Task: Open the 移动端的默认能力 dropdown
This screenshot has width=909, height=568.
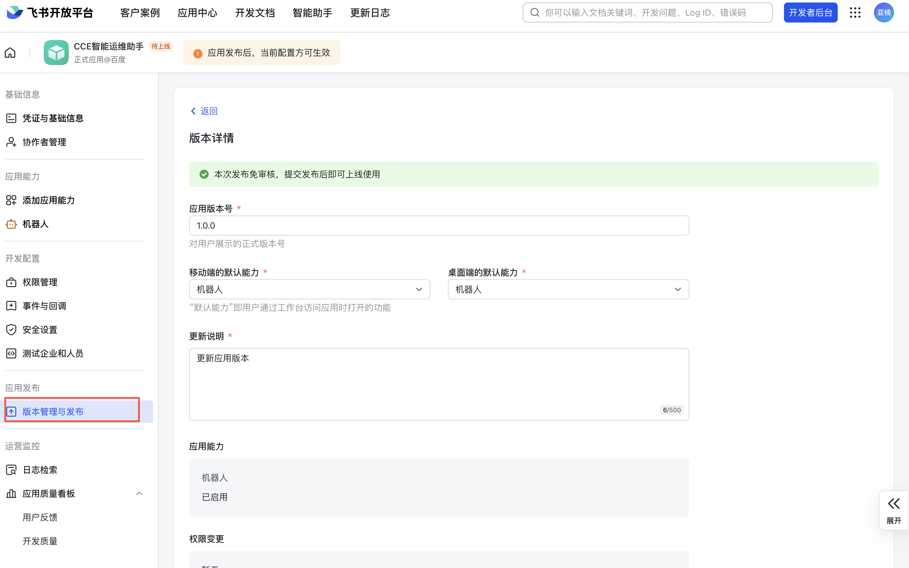Action: [x=309, y=289]
